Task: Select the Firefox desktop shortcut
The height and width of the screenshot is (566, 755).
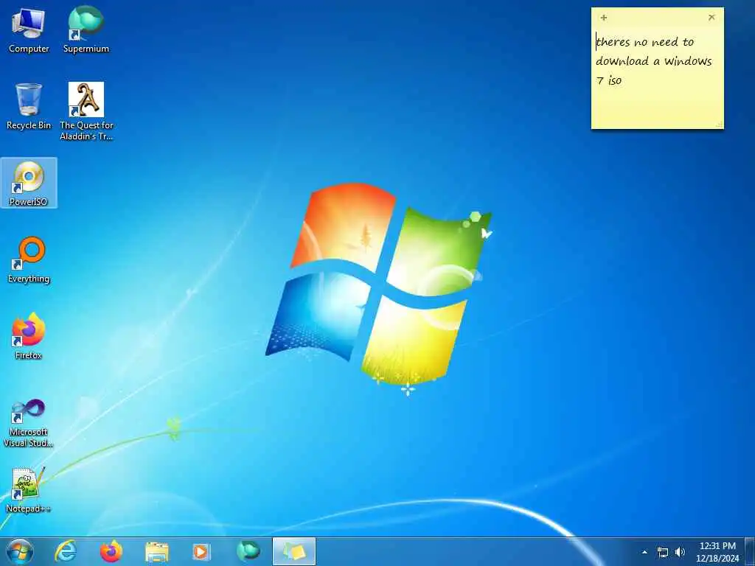Action: (x=29, y=336)
